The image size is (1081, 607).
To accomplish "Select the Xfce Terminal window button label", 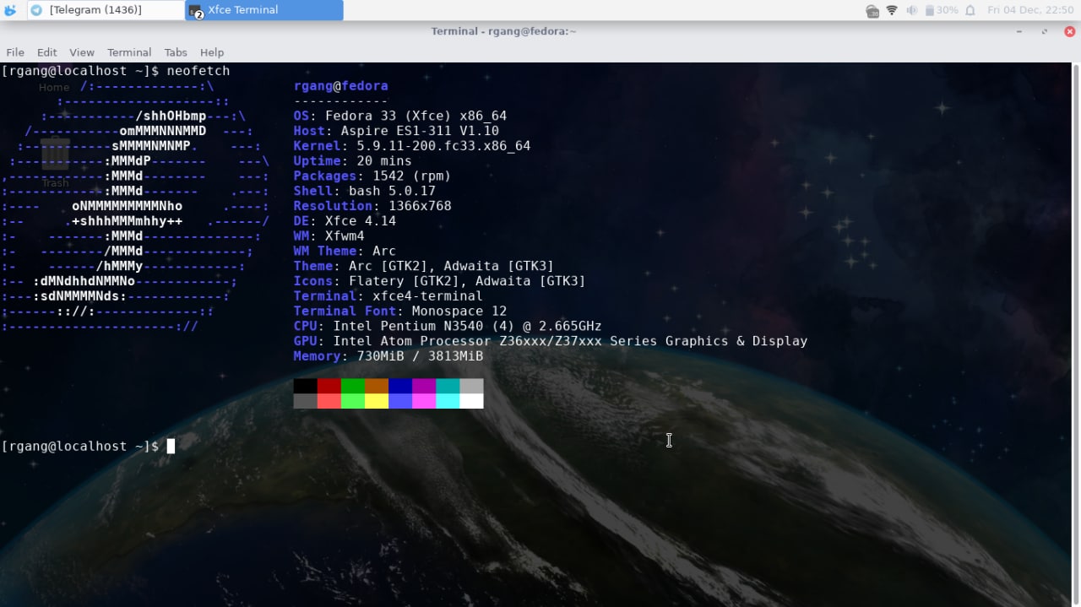I will pyautogui.click(x=243, y=10).
